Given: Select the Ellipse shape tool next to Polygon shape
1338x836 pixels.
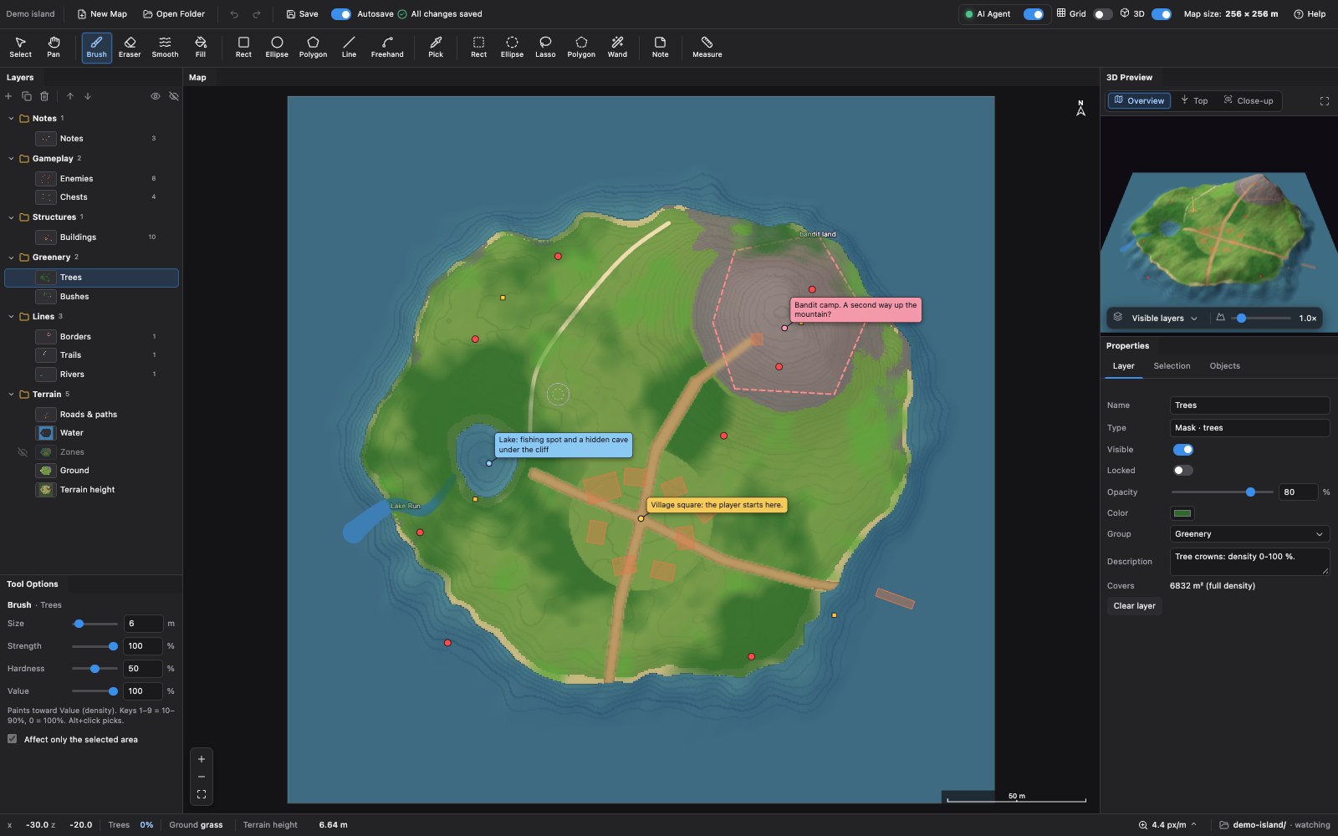Looking at the screenshot, I should (x=277, y=47).
